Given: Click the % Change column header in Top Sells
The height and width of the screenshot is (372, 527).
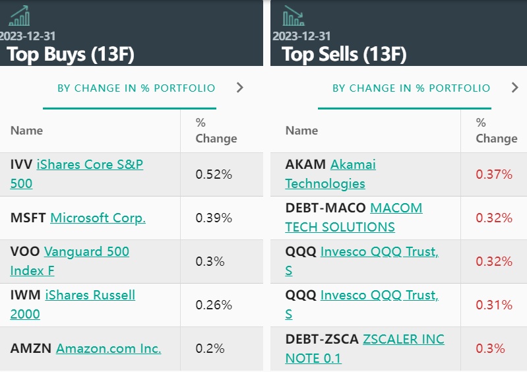Looking at the screenshot, I should click(x=496, y=131).
